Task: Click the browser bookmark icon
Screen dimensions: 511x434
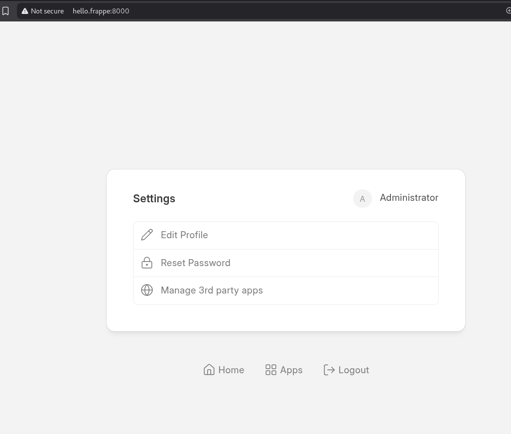Action: 5,11
